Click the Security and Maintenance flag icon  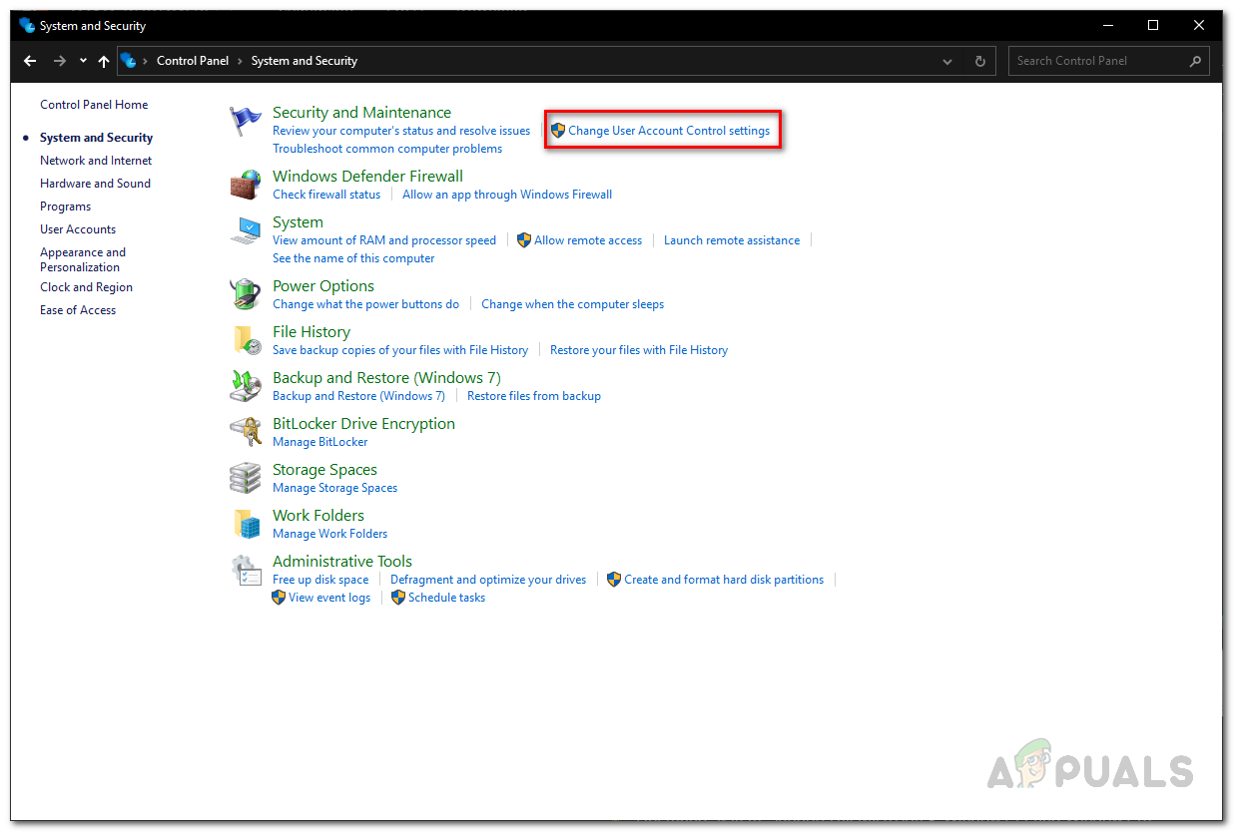246,122
